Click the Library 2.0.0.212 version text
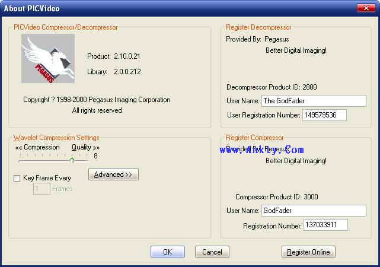The height and width of the screenshot is (267, 380). click(x=114, y=72)
